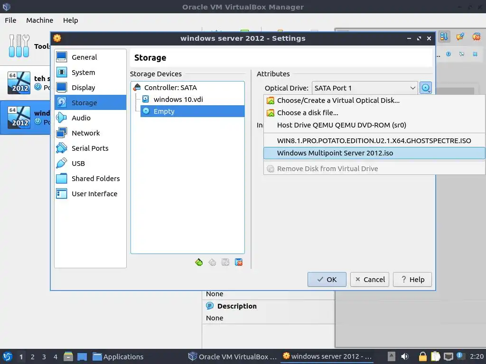This screenshot has width=486, height=364.
Task: Select Windows Multipoint Server 2012.iso
Action: coord(374,153)
